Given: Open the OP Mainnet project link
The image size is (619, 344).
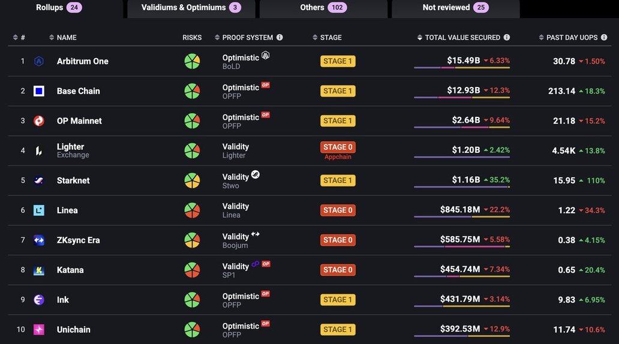Looking at the screenshot, I should [79, 121].
